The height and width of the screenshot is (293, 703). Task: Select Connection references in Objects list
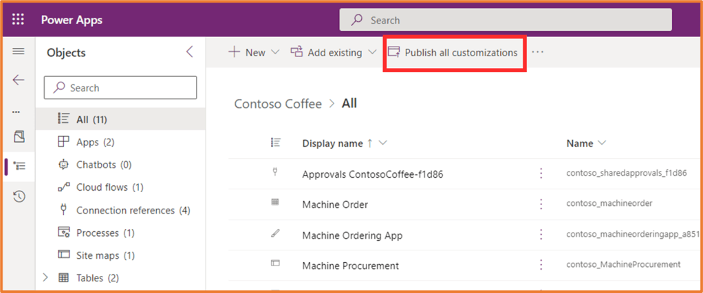132,210
